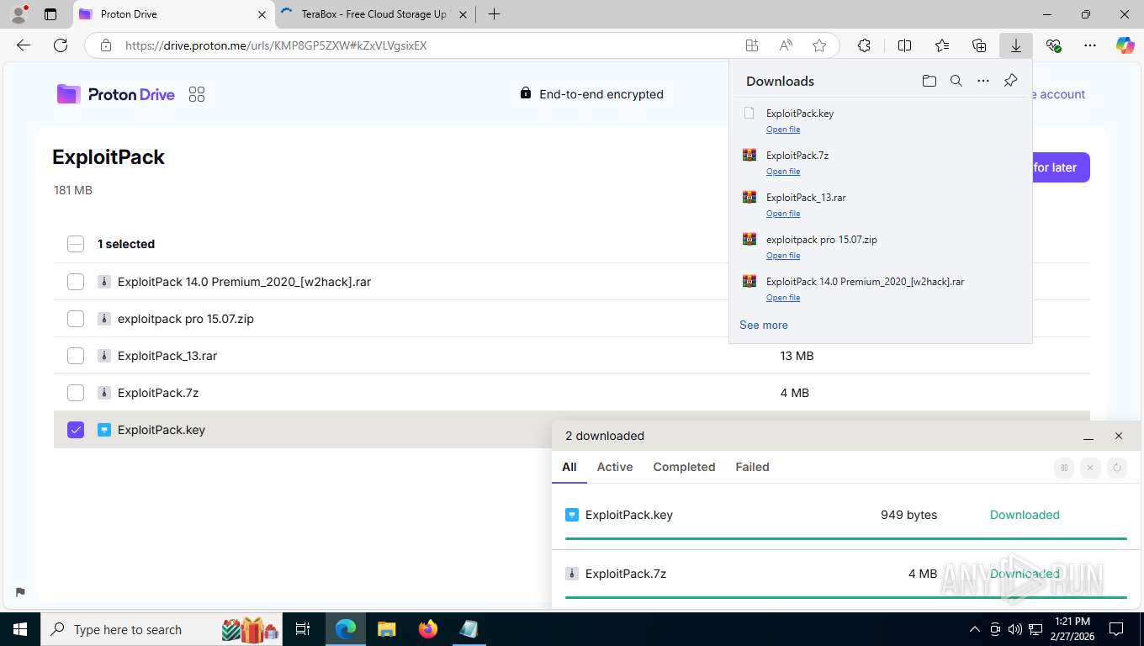The width and height of the screenshot is (1144, 646).
Task: Open file link under ExploitPack_13.rar
Action: (x=783, y=214)
